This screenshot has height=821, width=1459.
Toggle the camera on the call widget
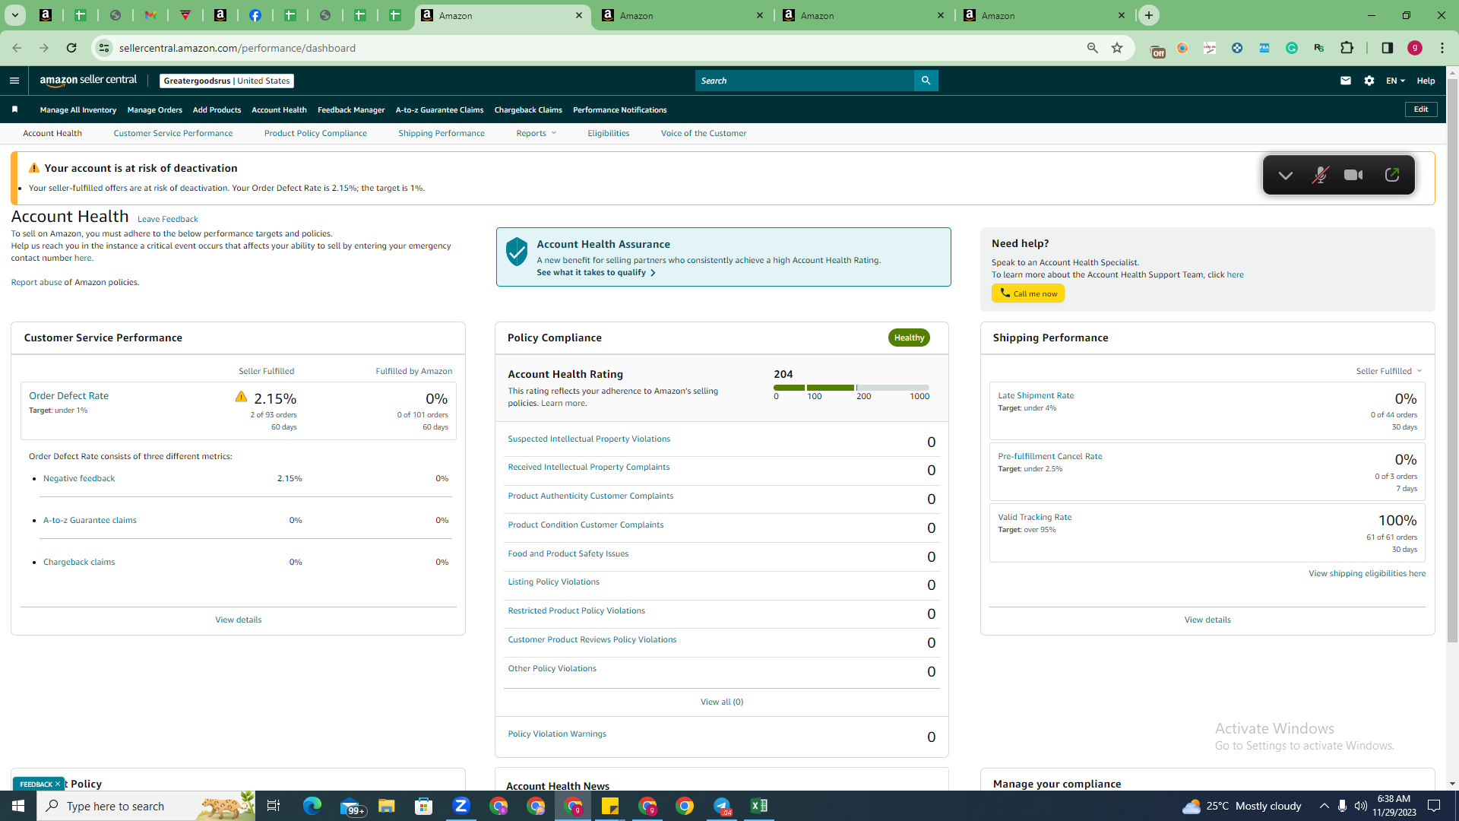point(1353,175)
